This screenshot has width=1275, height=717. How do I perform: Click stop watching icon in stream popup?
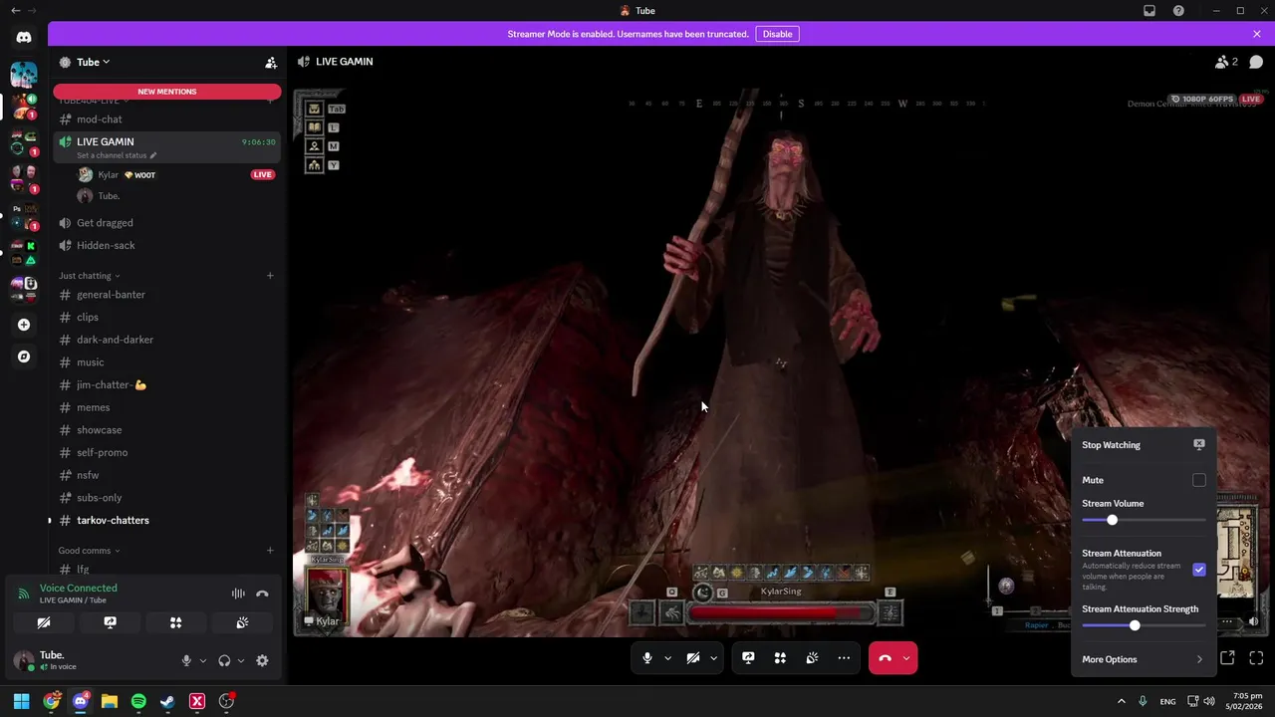pyautogui.click(x=1199, y=444)
